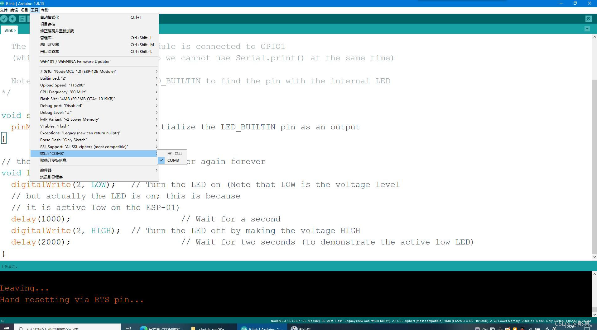Expand lwIP Variant submenu

click(94, 119)
